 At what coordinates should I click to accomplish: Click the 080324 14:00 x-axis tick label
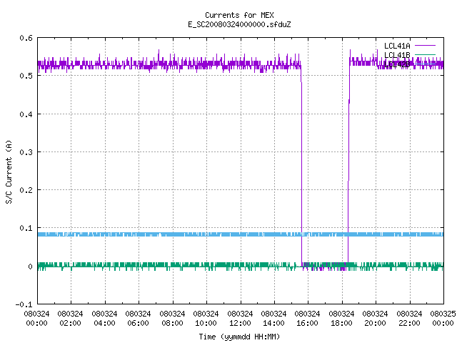click(273, 319)
